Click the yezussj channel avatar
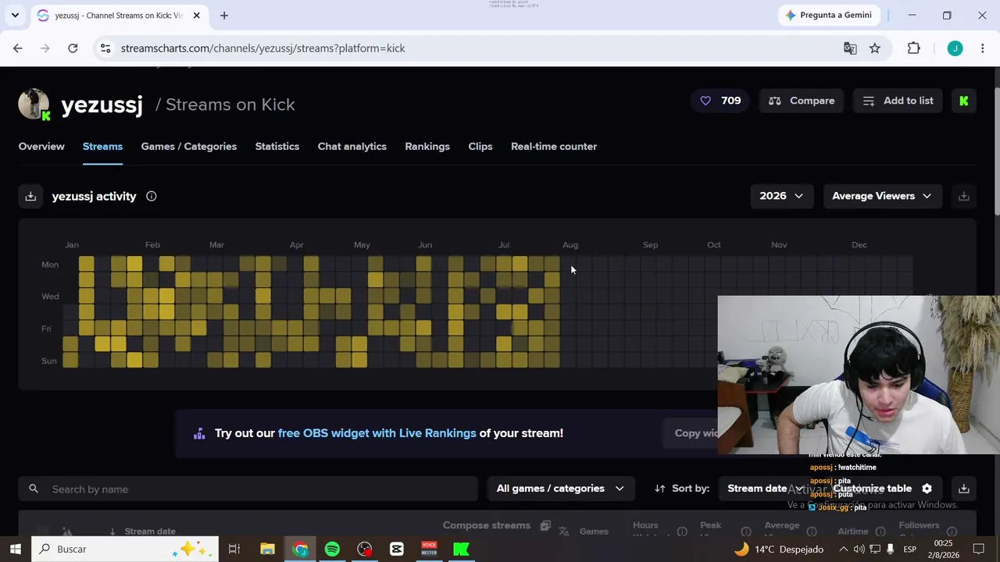Image resolution: width=1000 pixels, height=562 pixels. (x=34, y=105)
